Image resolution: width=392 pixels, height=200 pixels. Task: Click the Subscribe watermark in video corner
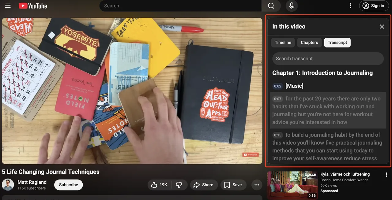coord(251,155)
